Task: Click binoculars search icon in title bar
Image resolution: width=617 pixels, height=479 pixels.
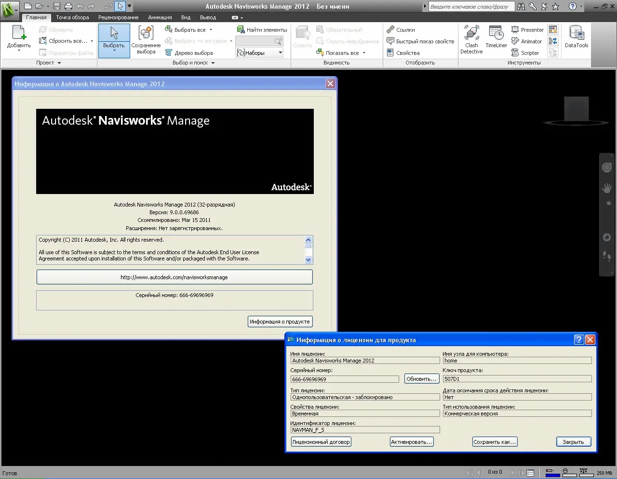Action: pos(521,6)
